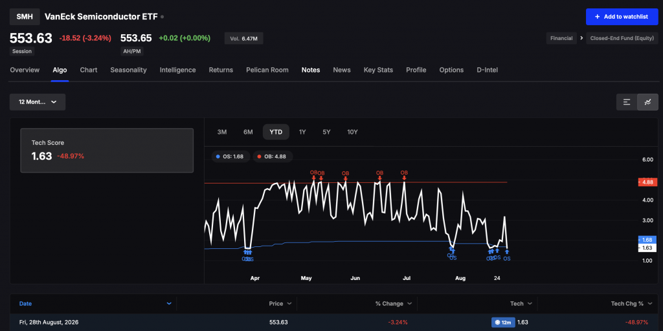Image resolution: width=663 pixels, height=331 pixels.
Task: Open the Seasonality tab
Action: [129, 70]
